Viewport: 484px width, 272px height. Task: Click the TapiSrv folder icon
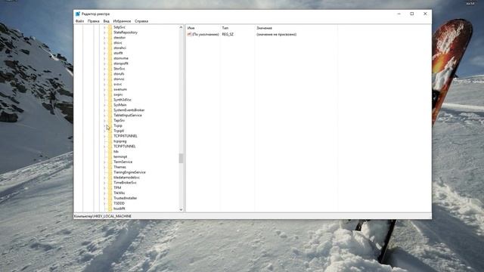click(110, 121)
